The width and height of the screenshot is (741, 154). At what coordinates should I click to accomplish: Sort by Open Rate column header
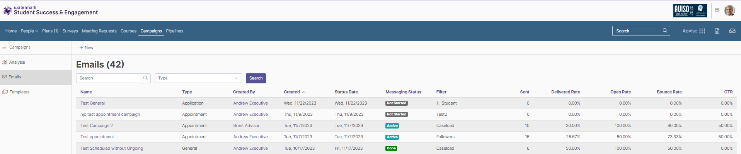(x=620, y=92)
